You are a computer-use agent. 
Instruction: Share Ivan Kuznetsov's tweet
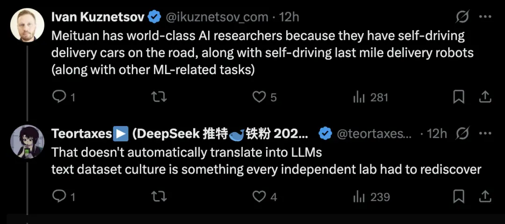485,97
